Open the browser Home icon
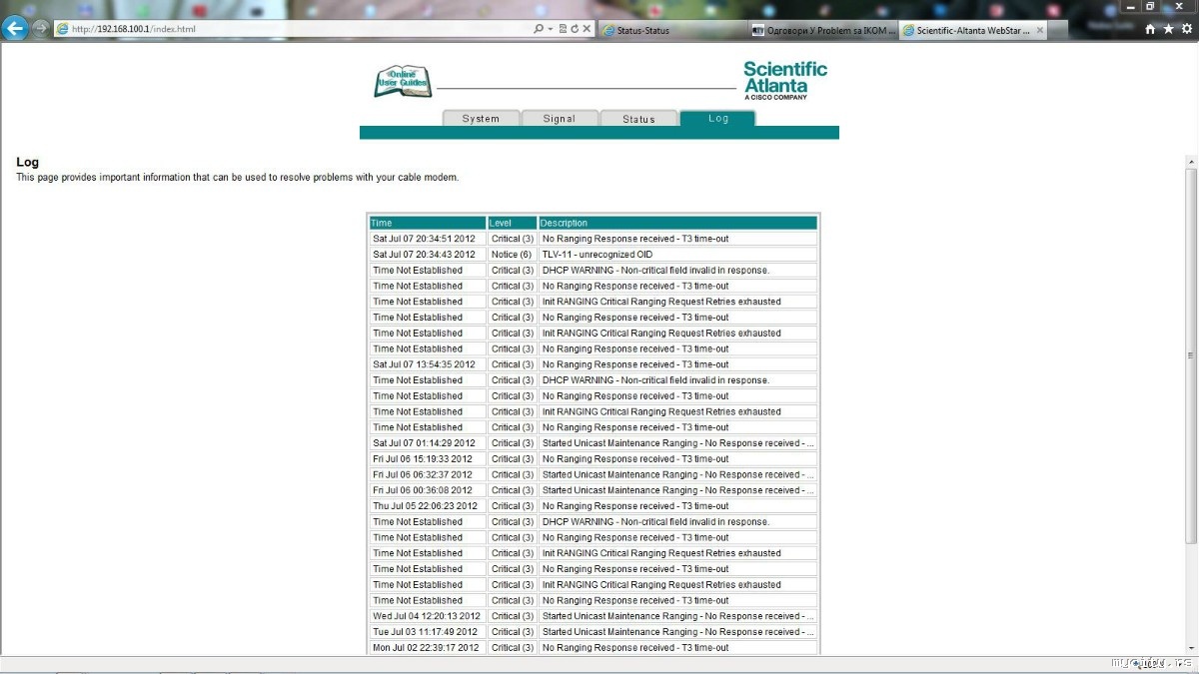The image size is (1199, 674). coord(1150,30)
